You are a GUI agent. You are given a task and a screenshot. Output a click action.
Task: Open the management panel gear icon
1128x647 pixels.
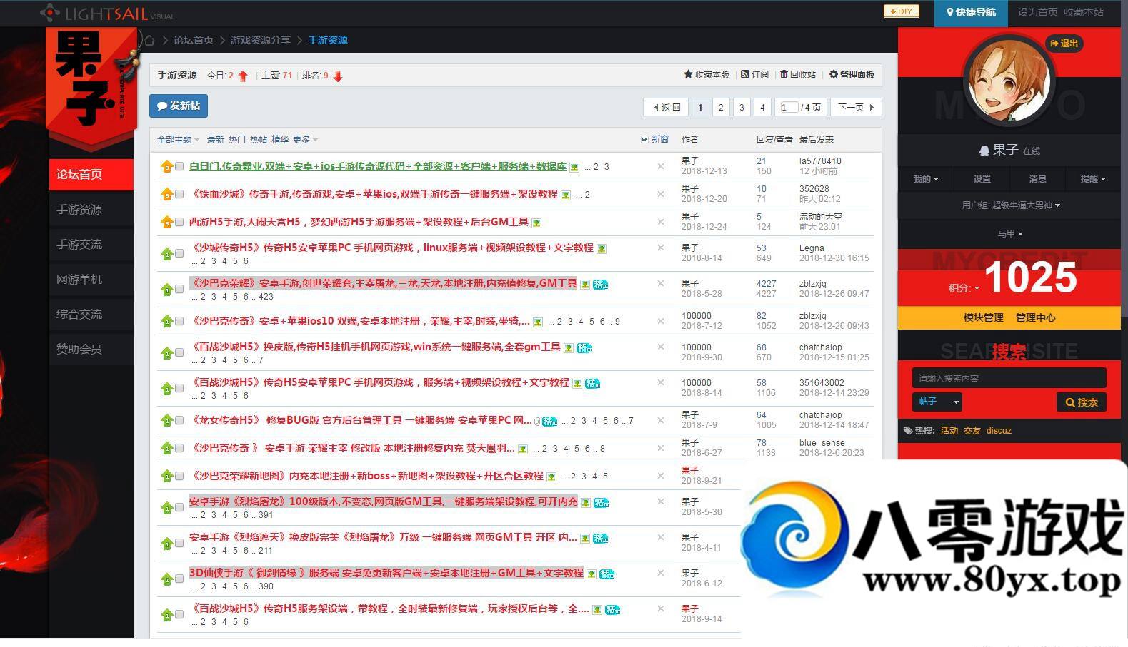[x=833, y=74]
